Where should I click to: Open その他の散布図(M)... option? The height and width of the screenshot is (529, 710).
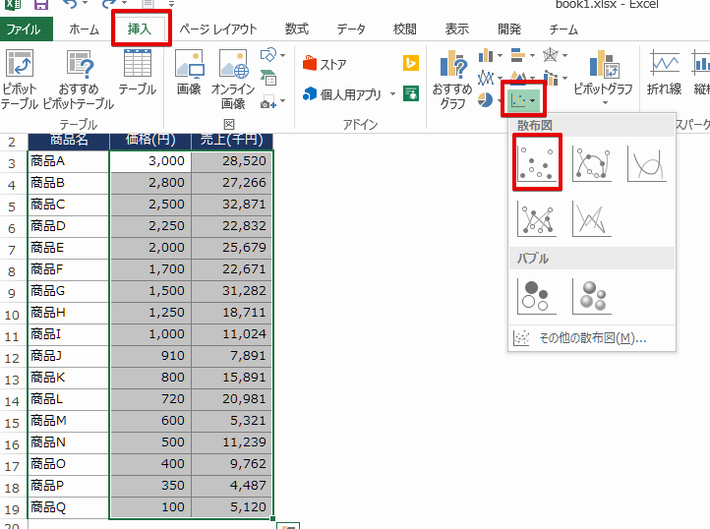pyautogui.click(x=592, y=338)
